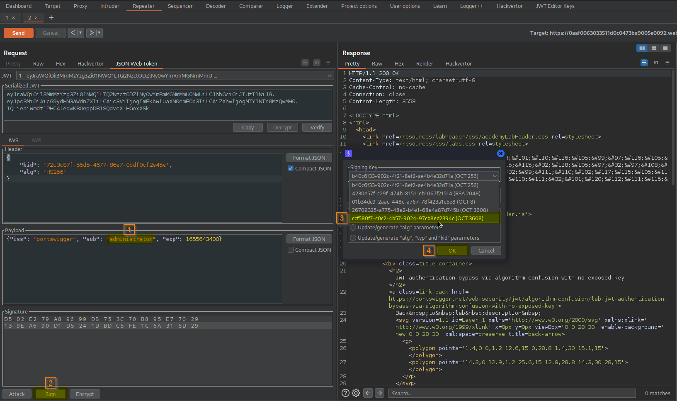Open the Decoder tab
The image size is (677, 401).
click(x=216, y=6)
